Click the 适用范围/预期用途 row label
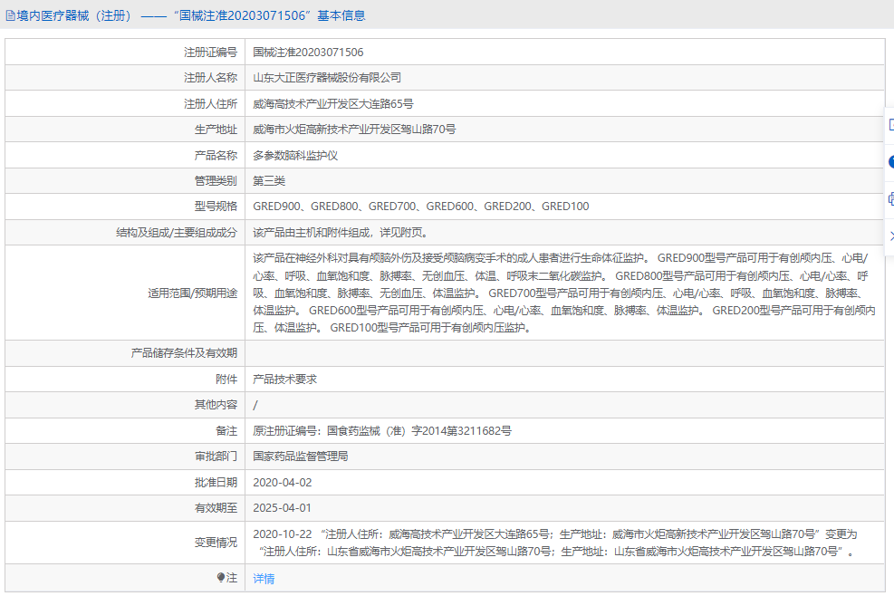The height and width of the screenshot is (596, 894). 193,293
